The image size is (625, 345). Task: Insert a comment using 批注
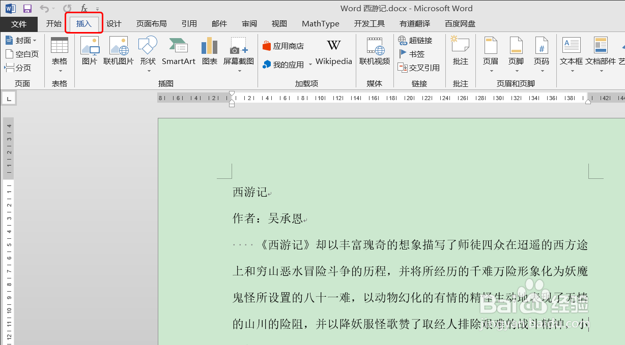click(x=460, y=51)
